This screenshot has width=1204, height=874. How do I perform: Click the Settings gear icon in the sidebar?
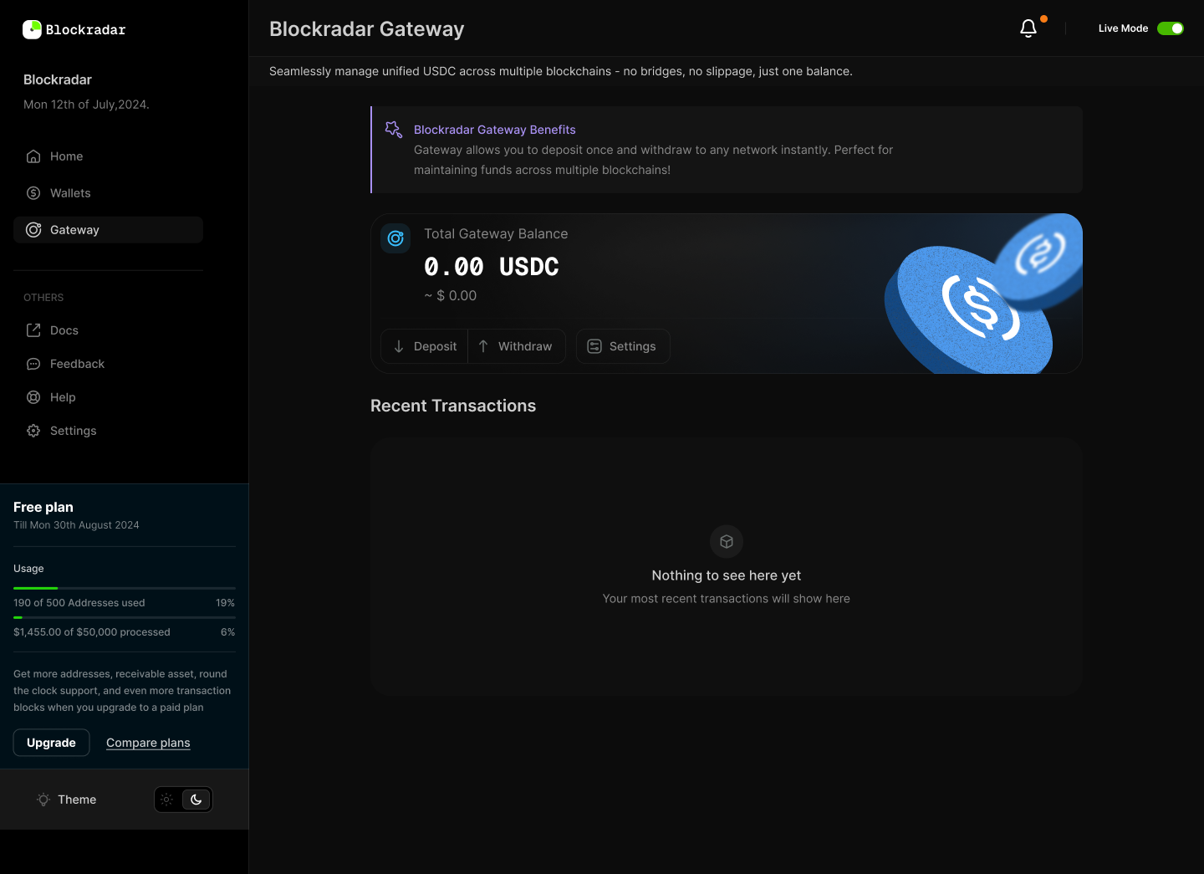pyautogui.click(x=33, y=431)
